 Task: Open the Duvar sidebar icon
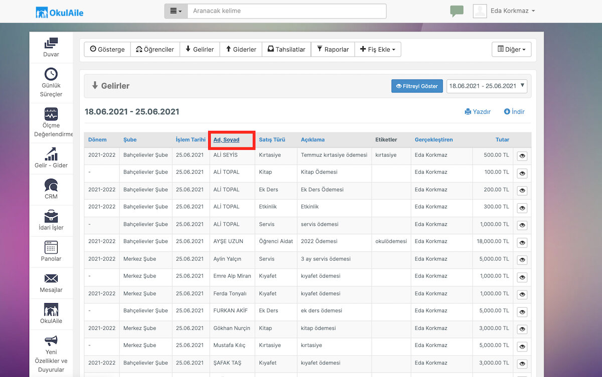(51, 43)
